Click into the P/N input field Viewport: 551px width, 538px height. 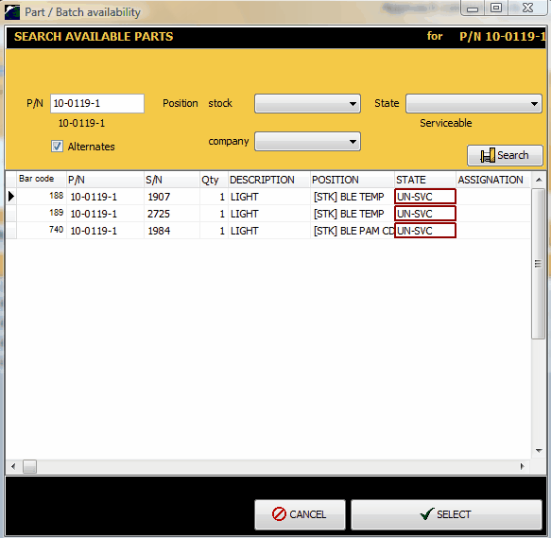click(97, 104)
